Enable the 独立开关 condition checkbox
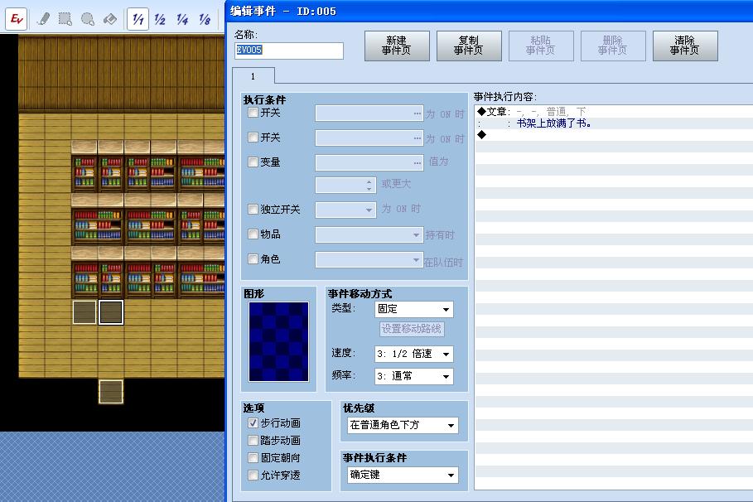 (253, 209)
